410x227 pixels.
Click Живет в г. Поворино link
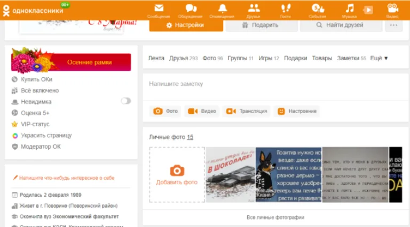click(x=68, y=206)
